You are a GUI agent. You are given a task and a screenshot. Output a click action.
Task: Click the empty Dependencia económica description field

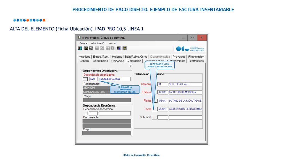pyautogui.click(x=115, y=113)
